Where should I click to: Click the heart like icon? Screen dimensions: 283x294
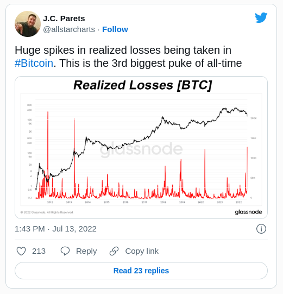(x=21, y=251)
